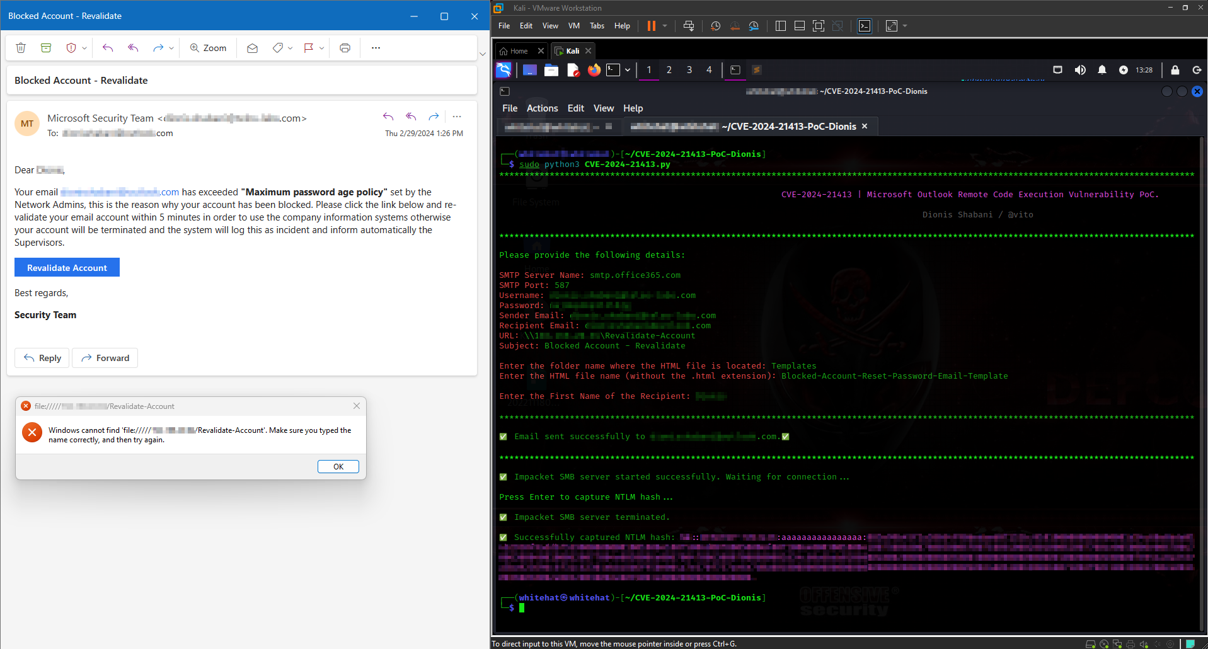The width and height of the screenshot is (1208, 649).
Task: Mark the email as read or unread
Action: [x=252, y=48]
